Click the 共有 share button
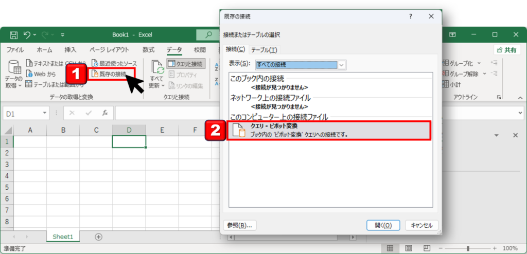Image resolution: width=527 pixels, height=254 pixels. pyautogui.click(x=506, y=50)
